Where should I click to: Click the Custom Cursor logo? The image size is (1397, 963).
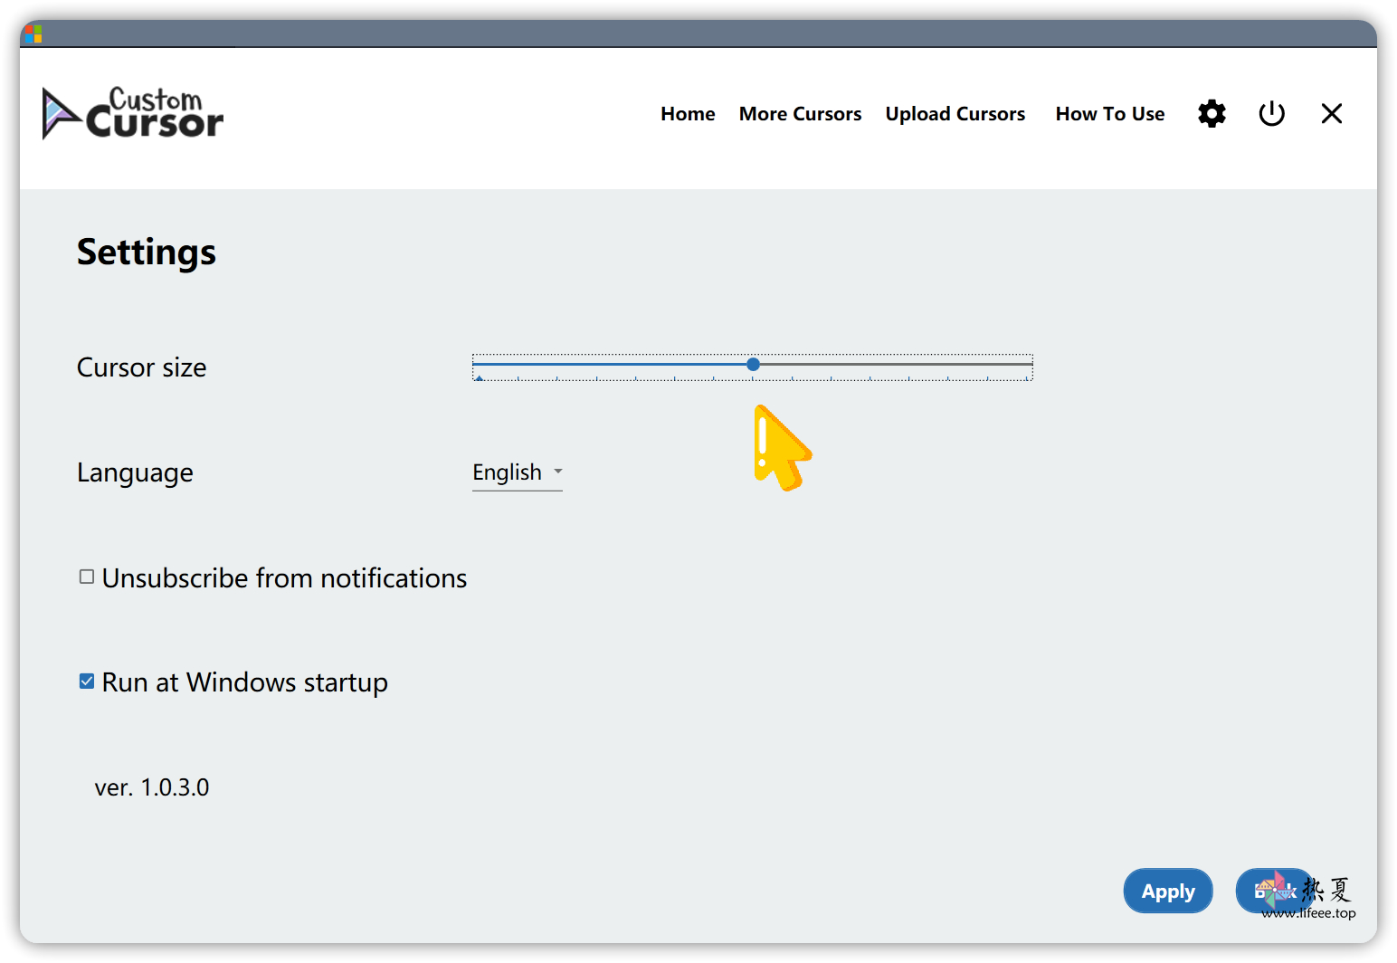(132, 114)
